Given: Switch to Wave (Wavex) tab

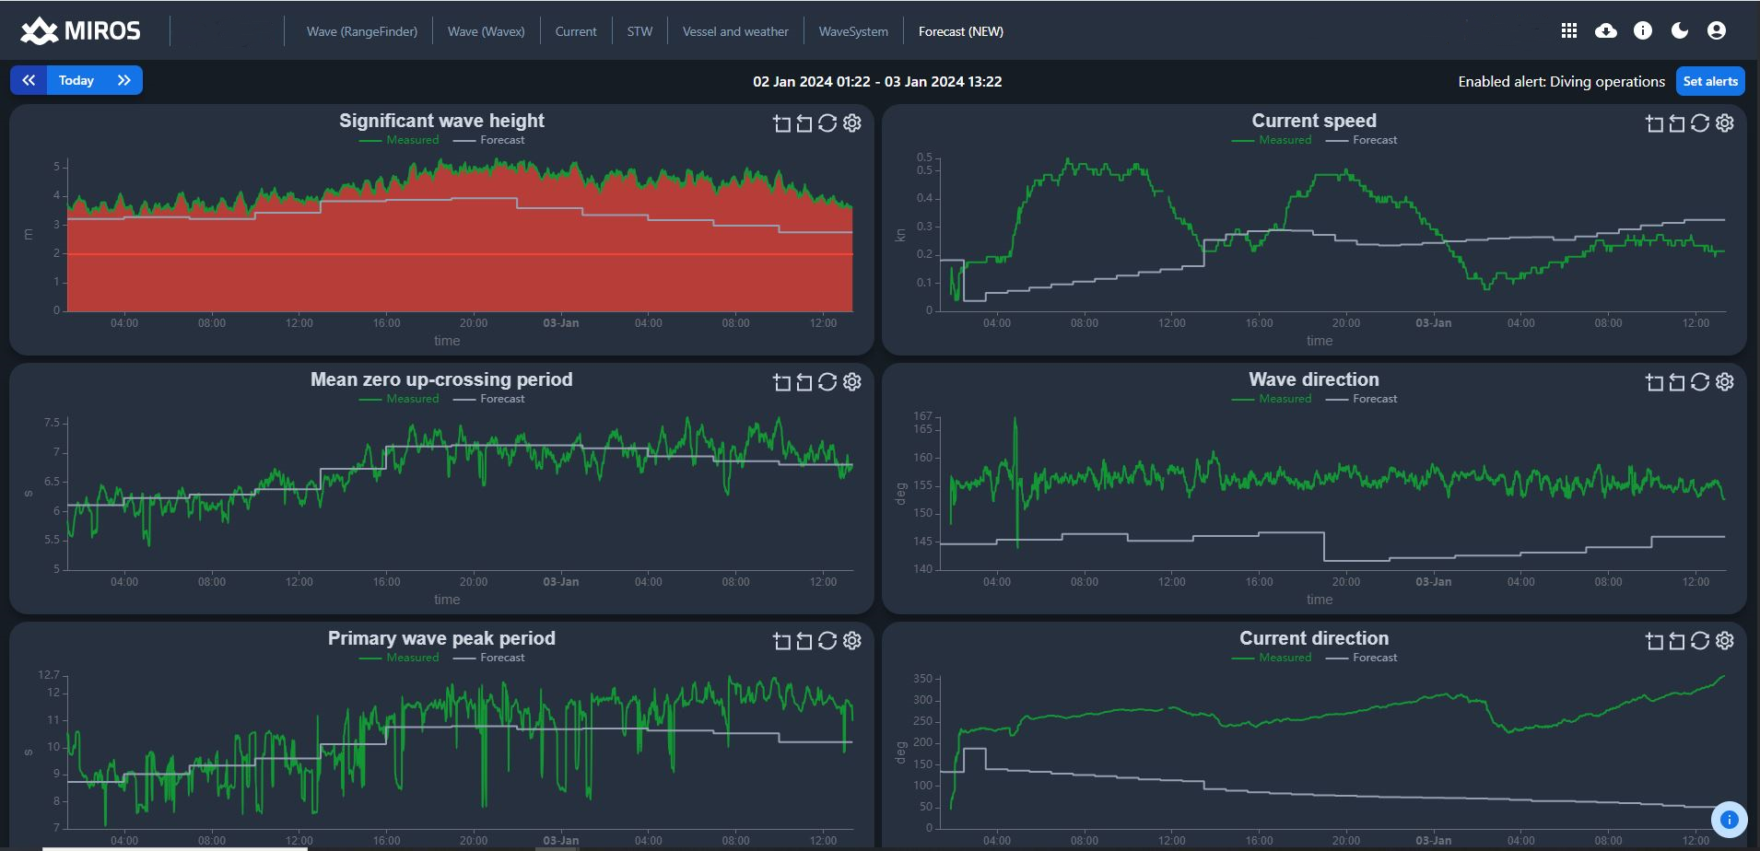Looking at the screenshot, I should (487, 31).
